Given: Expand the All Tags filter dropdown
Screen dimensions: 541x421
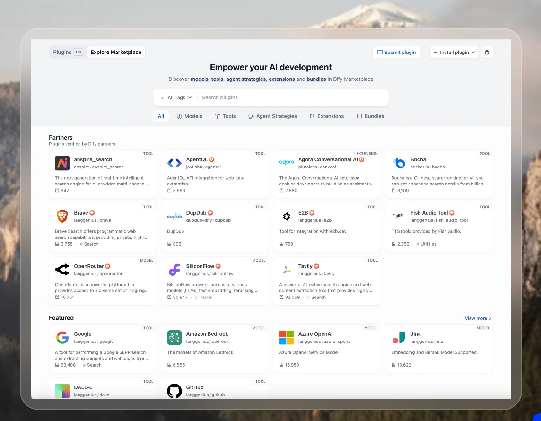Looking at the screenshot, I should [x=175, y=97].
